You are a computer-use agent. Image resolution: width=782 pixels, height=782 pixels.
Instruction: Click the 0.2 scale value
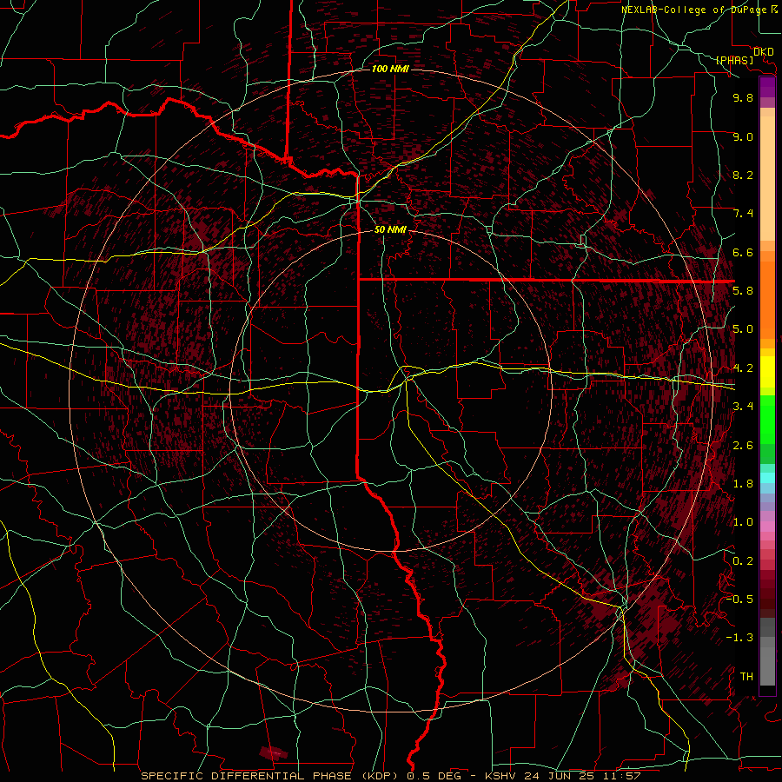743,561
